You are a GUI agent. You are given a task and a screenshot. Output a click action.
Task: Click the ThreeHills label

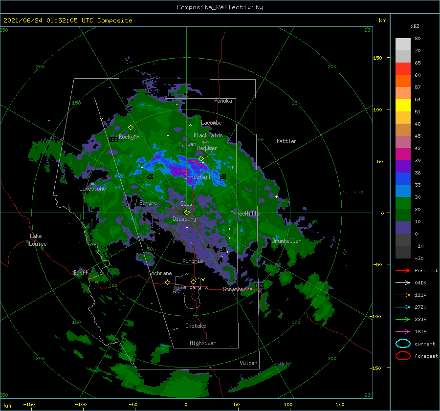point(245,214)
